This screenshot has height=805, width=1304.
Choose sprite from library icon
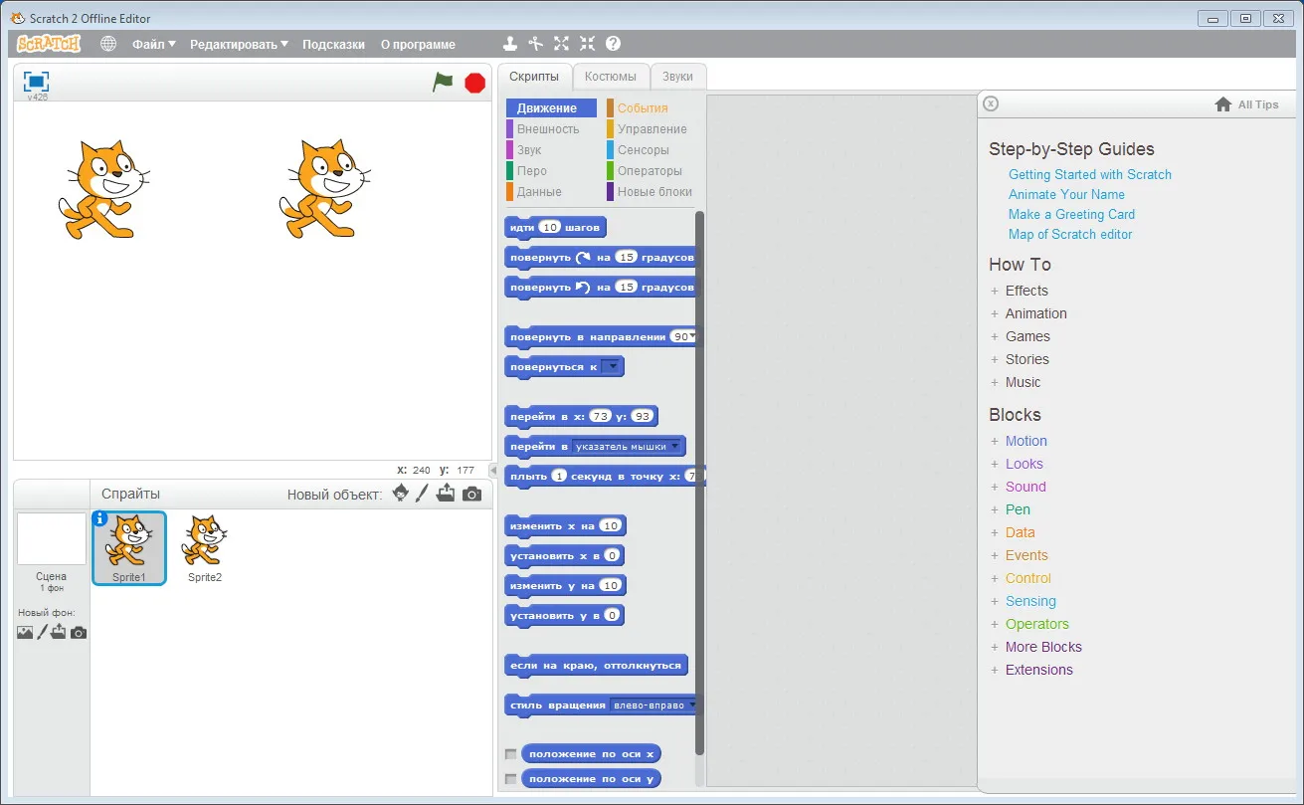tap(400, 494)
